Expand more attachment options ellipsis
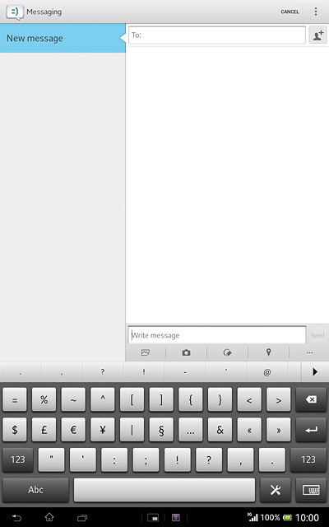329x527 pixels. [309, 352]
